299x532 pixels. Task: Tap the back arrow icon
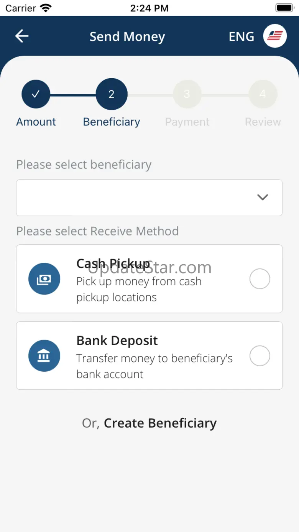[x=22, y=36]
